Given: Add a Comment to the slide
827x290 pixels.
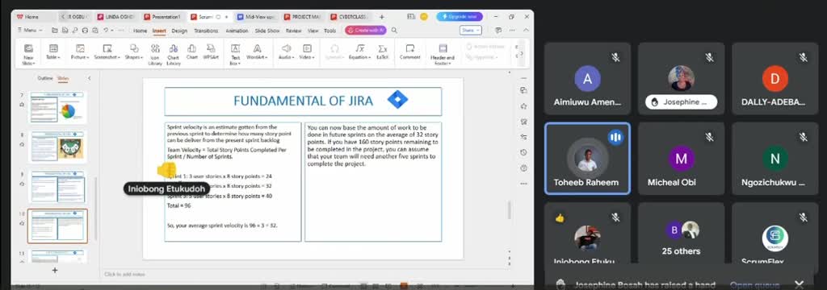Looking at the screenshot, I should point(409,52).
